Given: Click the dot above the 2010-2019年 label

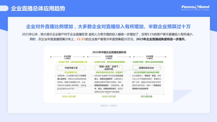Looking at the screenshot, I should pyautogui.click(x=69, y=94).
